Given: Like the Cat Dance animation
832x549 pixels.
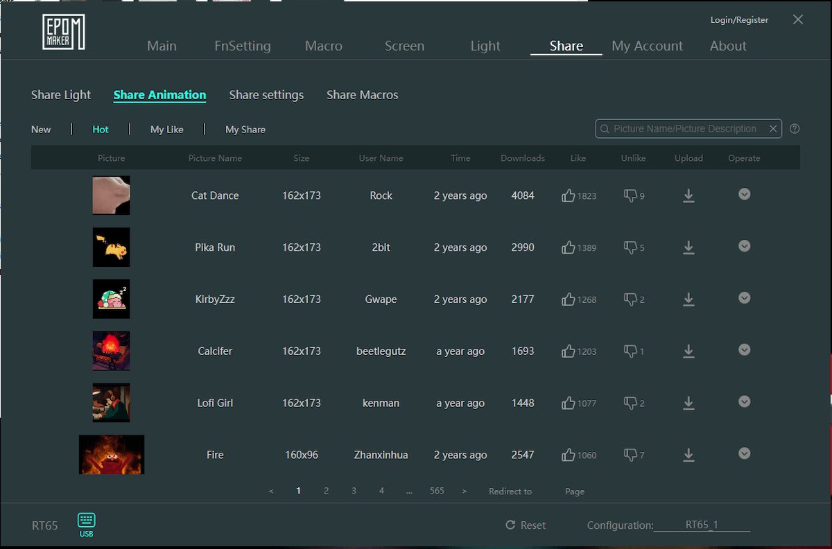Looking at the screenshot, I should [569, 195].
